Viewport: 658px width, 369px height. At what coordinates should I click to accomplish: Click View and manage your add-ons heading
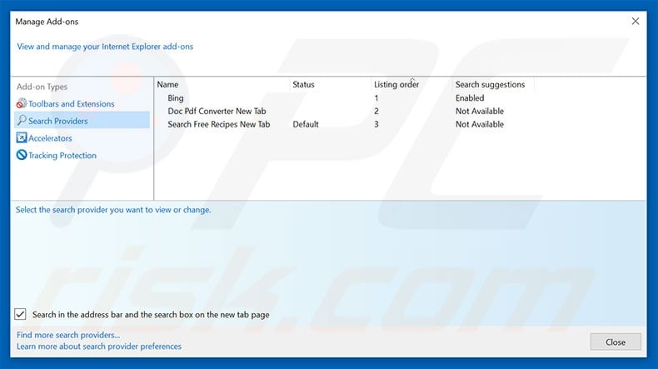[105, 47]
